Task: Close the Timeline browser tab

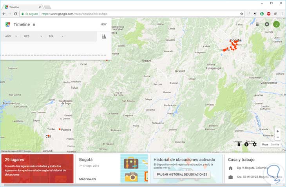Action: click(x=40, y=7)
